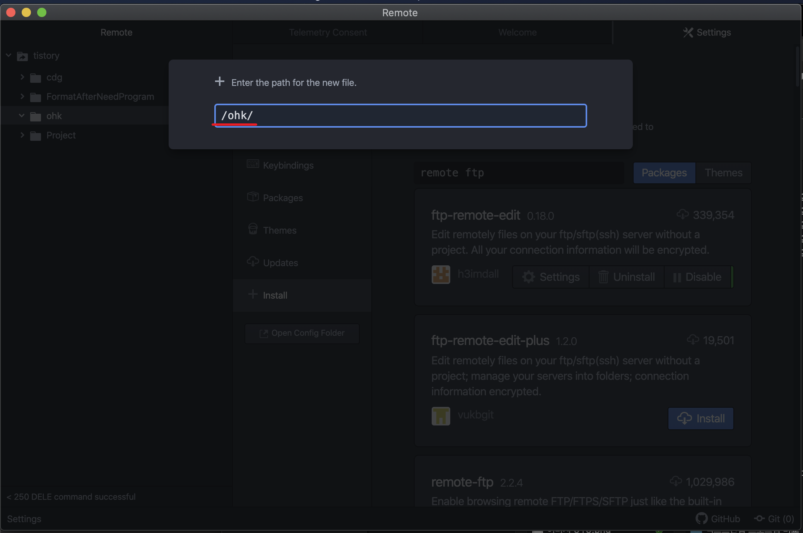Viewport: 803px width, 533px height.
Task: Expand the cdg folder
Action: pyautogui.click(x=22, y=77)
